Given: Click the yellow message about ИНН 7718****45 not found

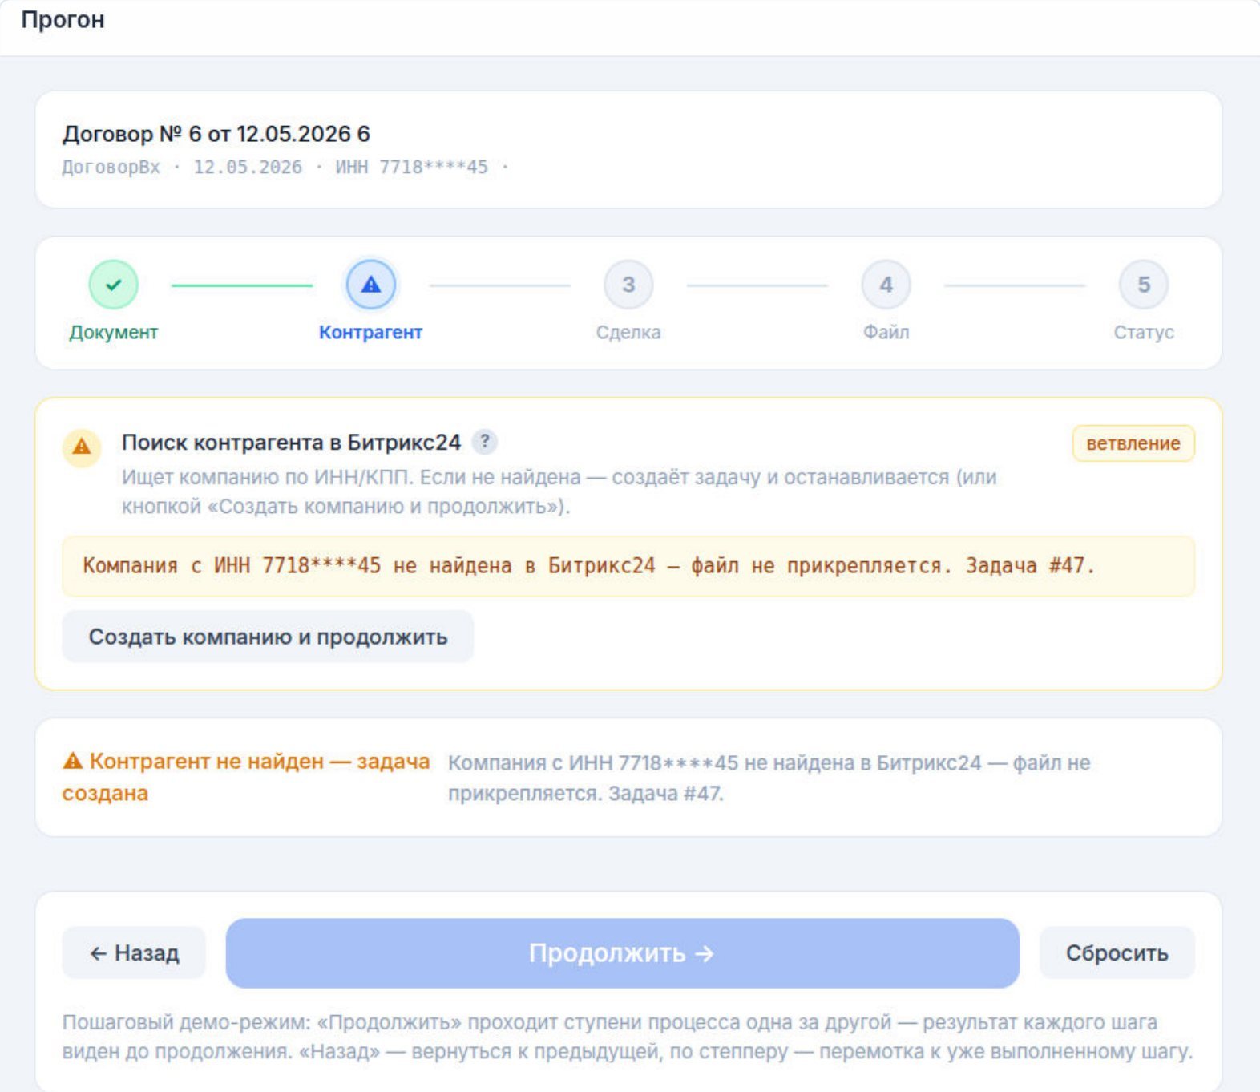Looking at the screenshot, I should tap(628, 566).
